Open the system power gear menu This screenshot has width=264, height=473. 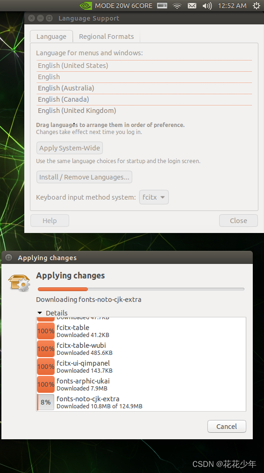click(256, 6)
